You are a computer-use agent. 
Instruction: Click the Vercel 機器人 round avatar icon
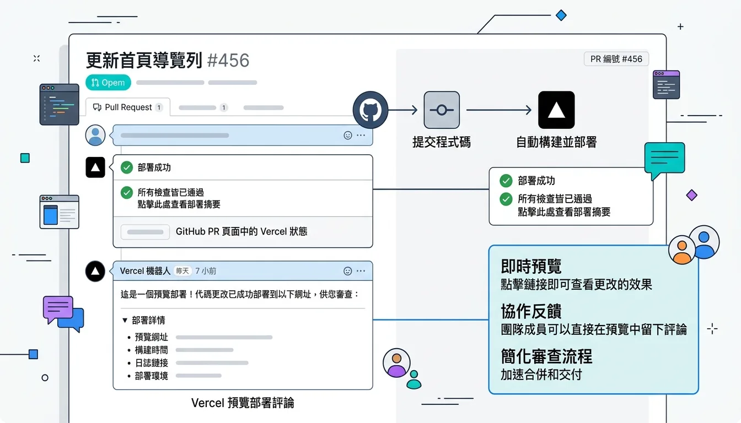click(x=95, y=271)
